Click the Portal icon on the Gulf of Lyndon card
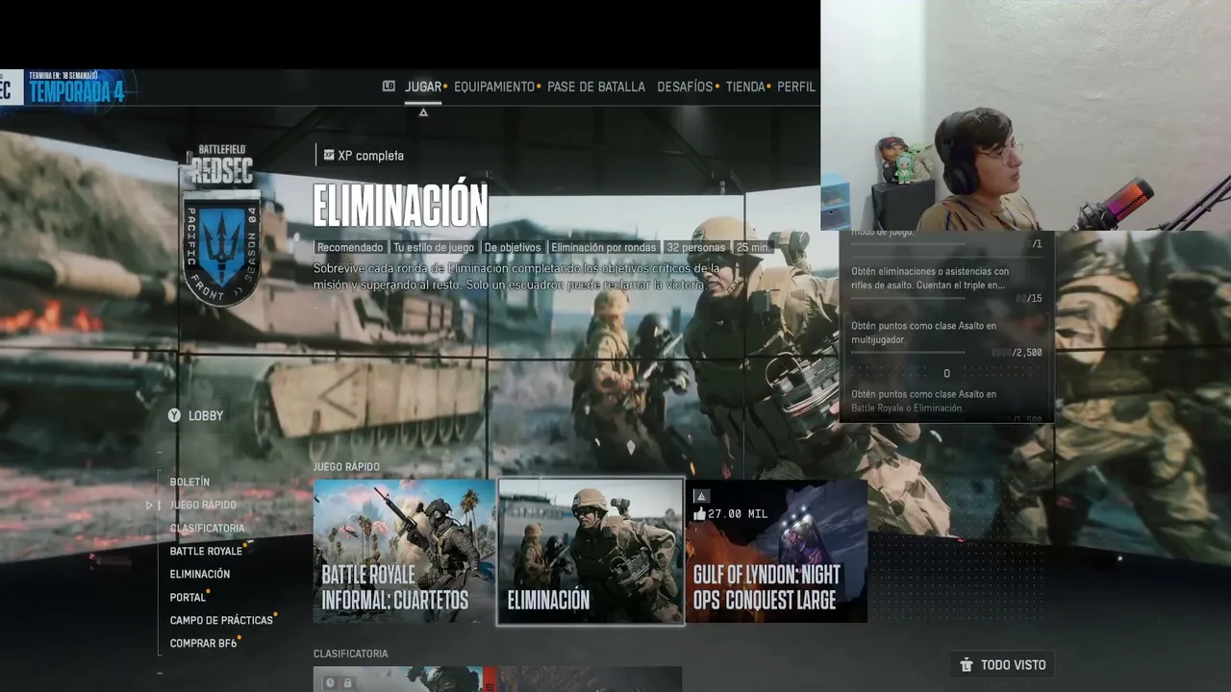 click(701, 496)
